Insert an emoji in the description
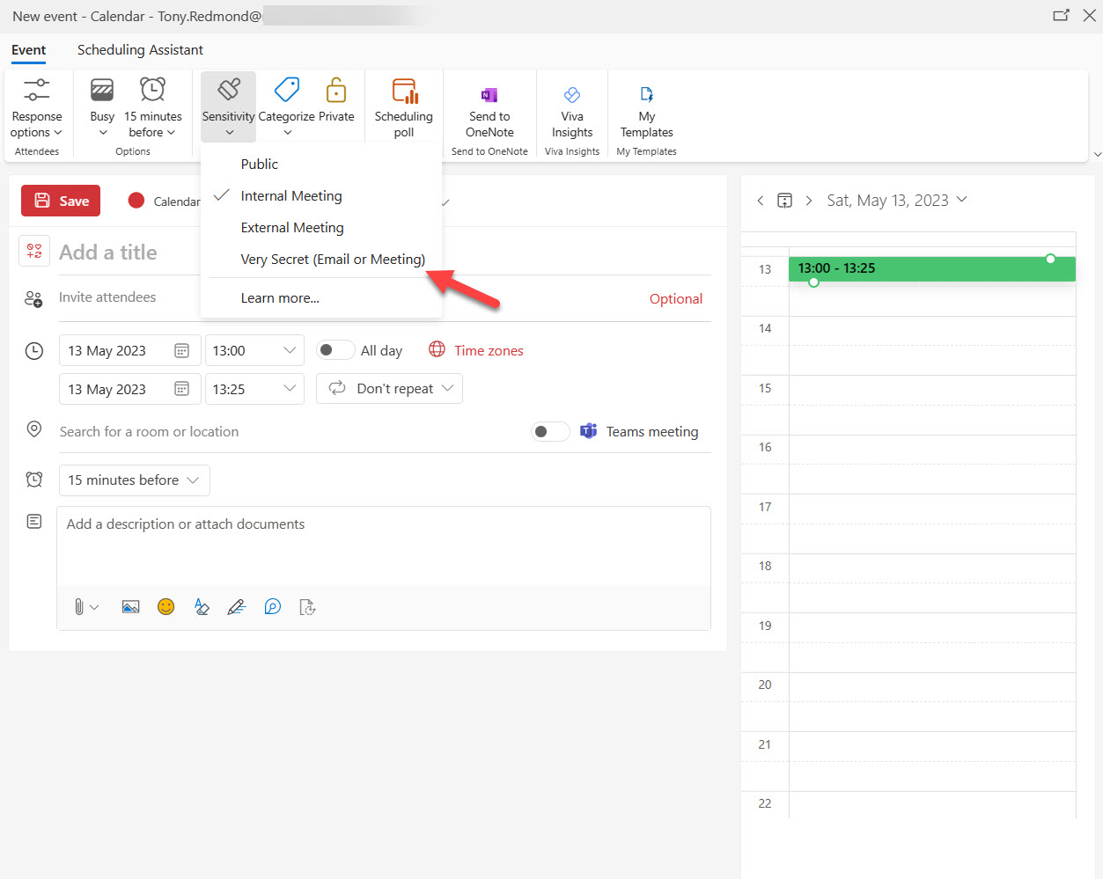1103x879 pixels. (165, 607)
